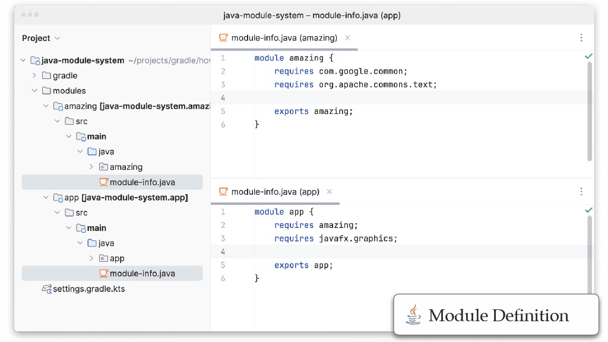Collapse the amazing module node
The width and height of the screenshot is (608, 342).
coord(46,106)
